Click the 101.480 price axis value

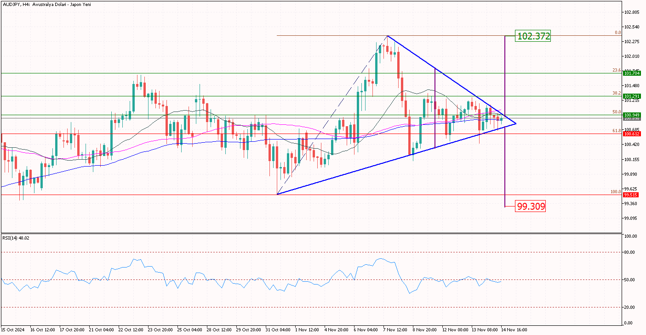tap(632, 86)
